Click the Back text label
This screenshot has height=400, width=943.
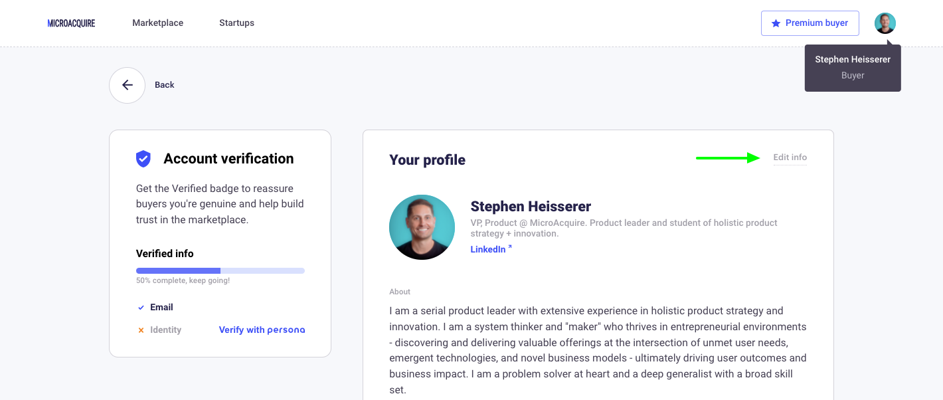tap(165, 85)
